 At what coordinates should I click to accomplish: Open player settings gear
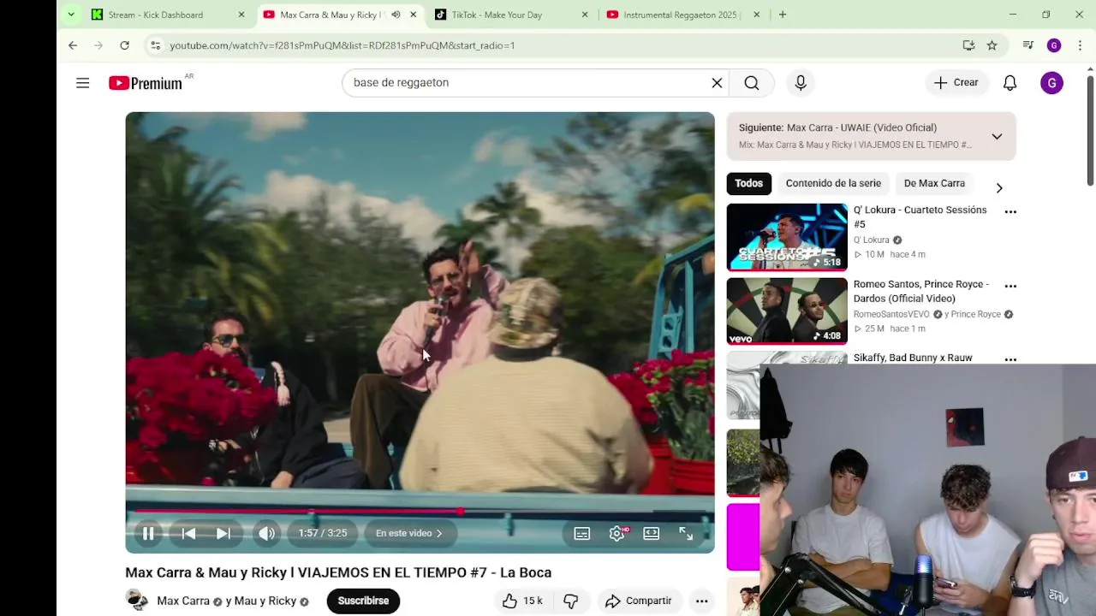point(617,533)
